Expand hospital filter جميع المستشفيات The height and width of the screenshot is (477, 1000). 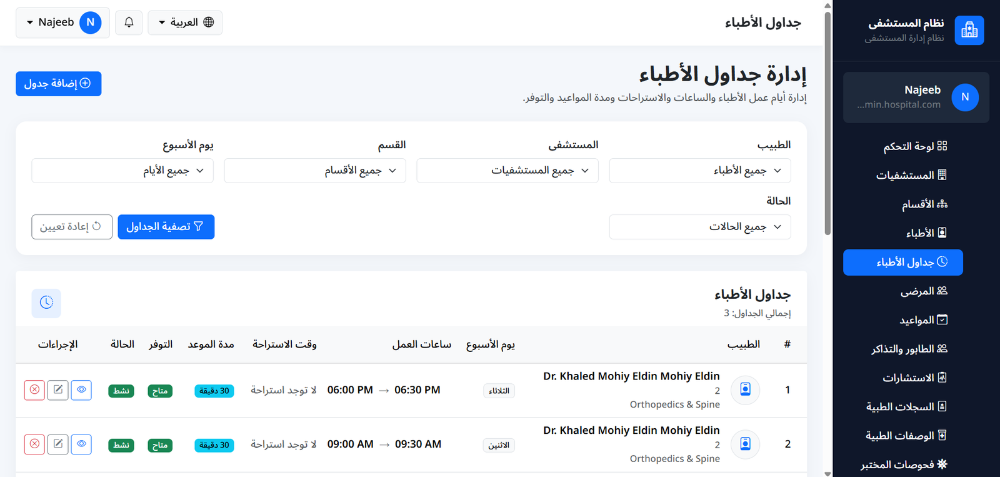[x=507, y=171]
